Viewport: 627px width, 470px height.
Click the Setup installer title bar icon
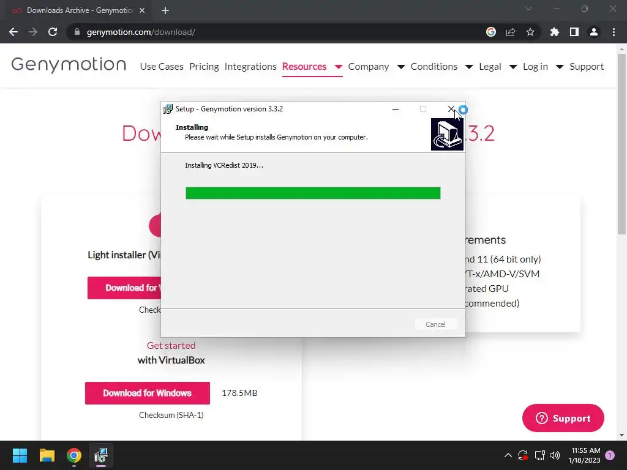click(168, 109)
